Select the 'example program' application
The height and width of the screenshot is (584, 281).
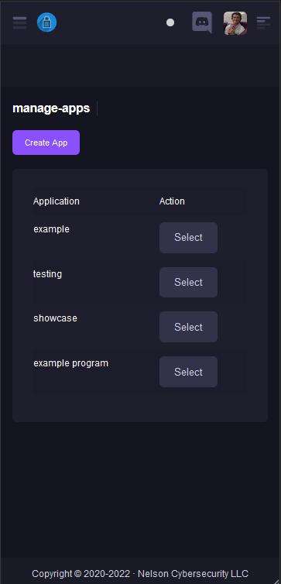tap(188, 372)
